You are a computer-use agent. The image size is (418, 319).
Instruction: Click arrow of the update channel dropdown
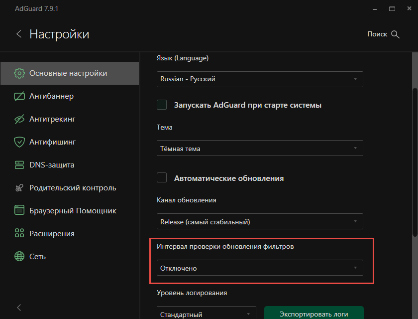(x=355, y=221)
